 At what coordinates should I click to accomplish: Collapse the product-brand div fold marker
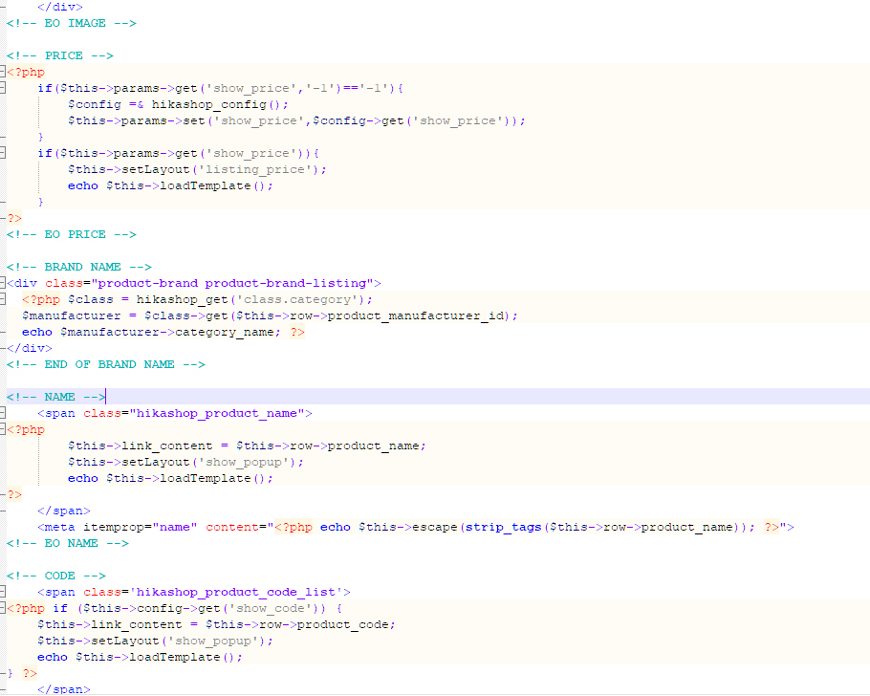[x=3, y=283]
